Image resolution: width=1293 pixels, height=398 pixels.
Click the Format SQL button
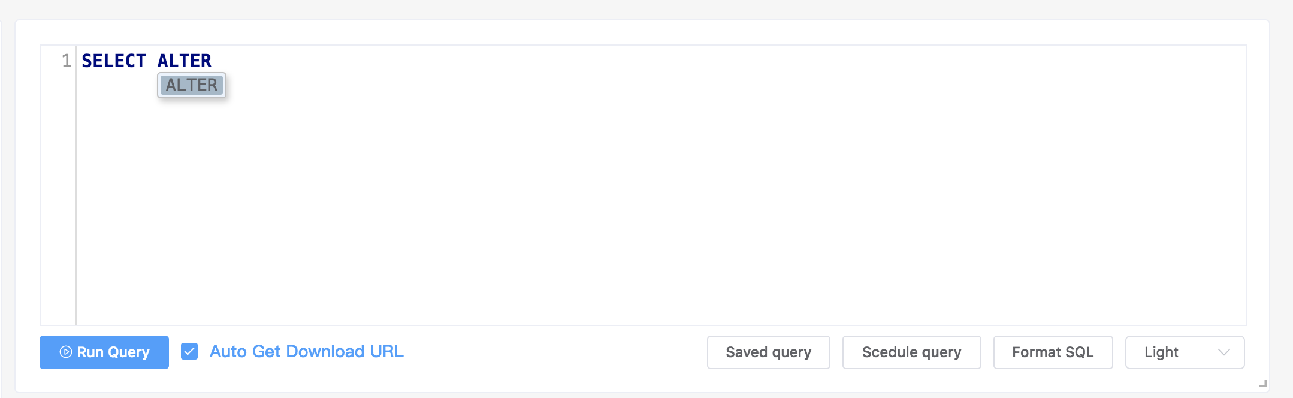(1052, 352)
